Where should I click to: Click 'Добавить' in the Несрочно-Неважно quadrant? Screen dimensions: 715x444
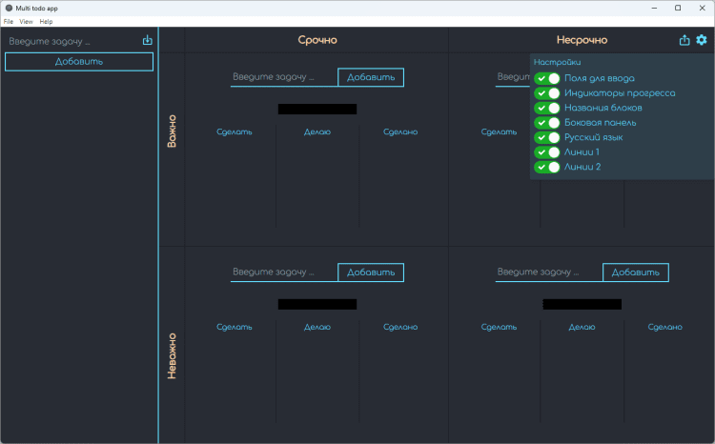pos(636,272)
